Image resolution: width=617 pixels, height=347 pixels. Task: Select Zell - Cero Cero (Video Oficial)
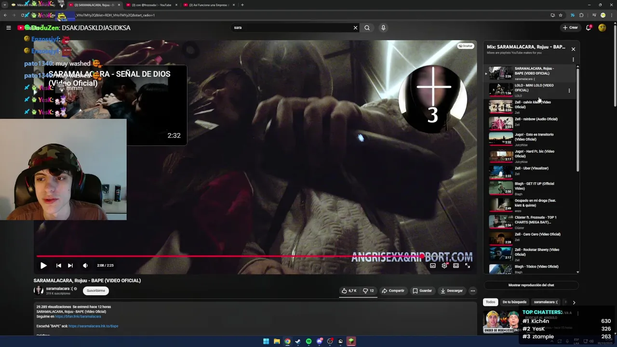(529, 238)
